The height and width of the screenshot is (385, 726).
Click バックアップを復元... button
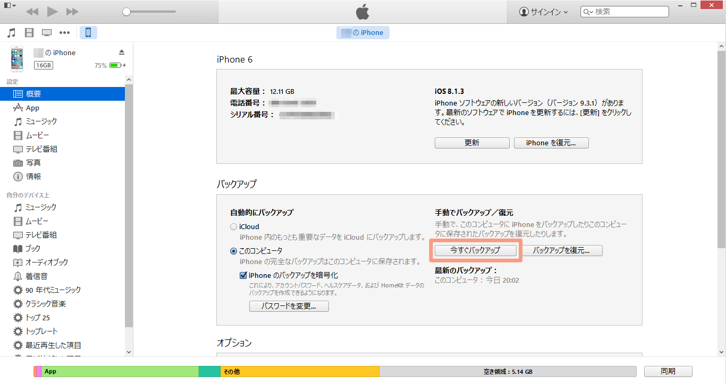click(x=561, y=250)
